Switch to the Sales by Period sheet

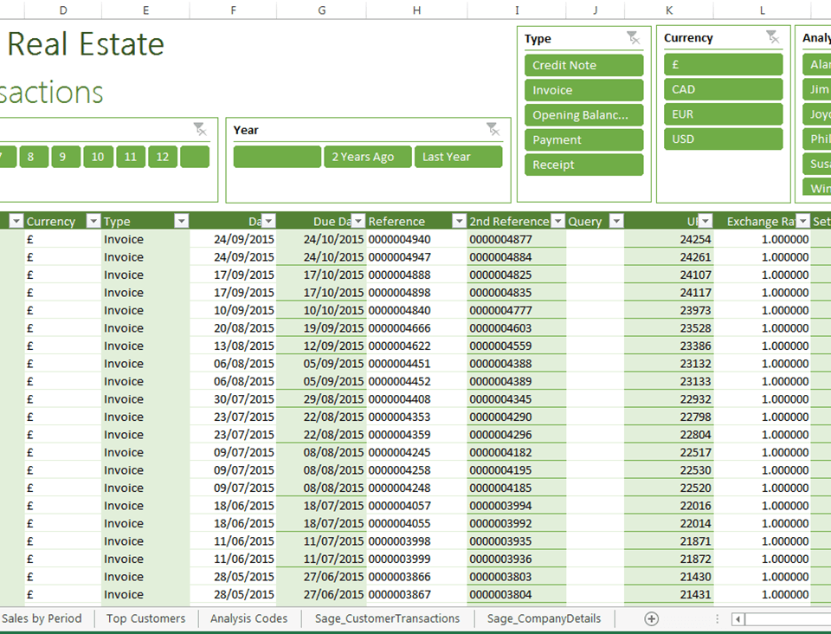tap(42, 618)
